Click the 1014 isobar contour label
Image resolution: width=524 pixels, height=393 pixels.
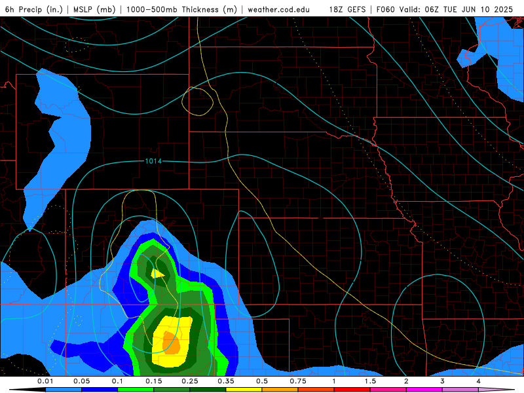click(153, 161)
